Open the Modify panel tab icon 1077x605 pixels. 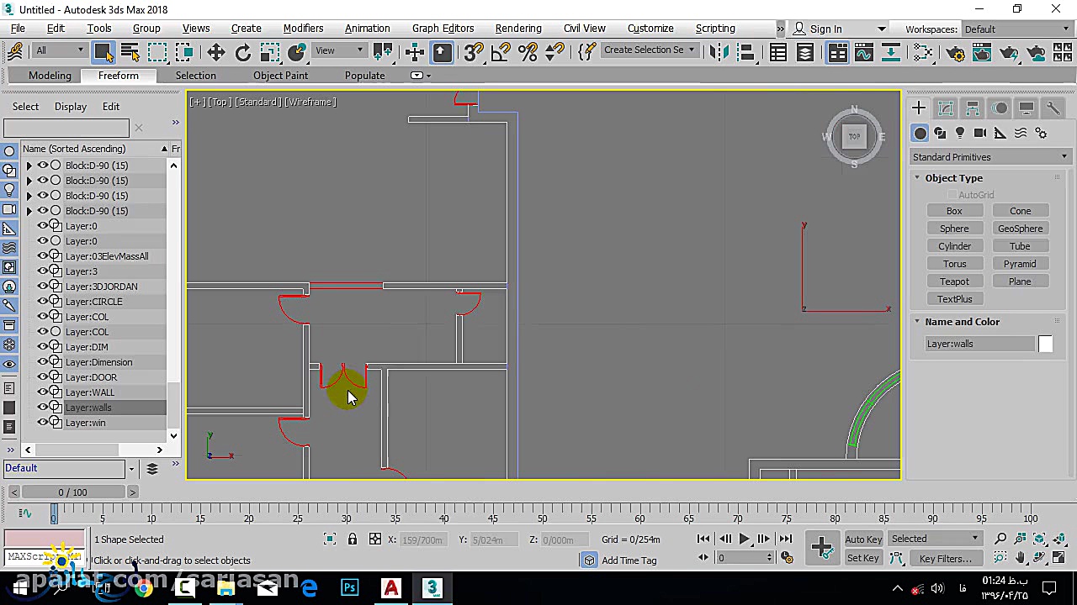(x=946, y=108)
